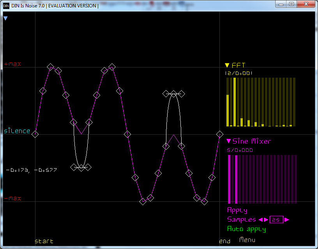Click the tallest yellow FFT bar
Screen dimensions: 318x249
tap(235, 102)
